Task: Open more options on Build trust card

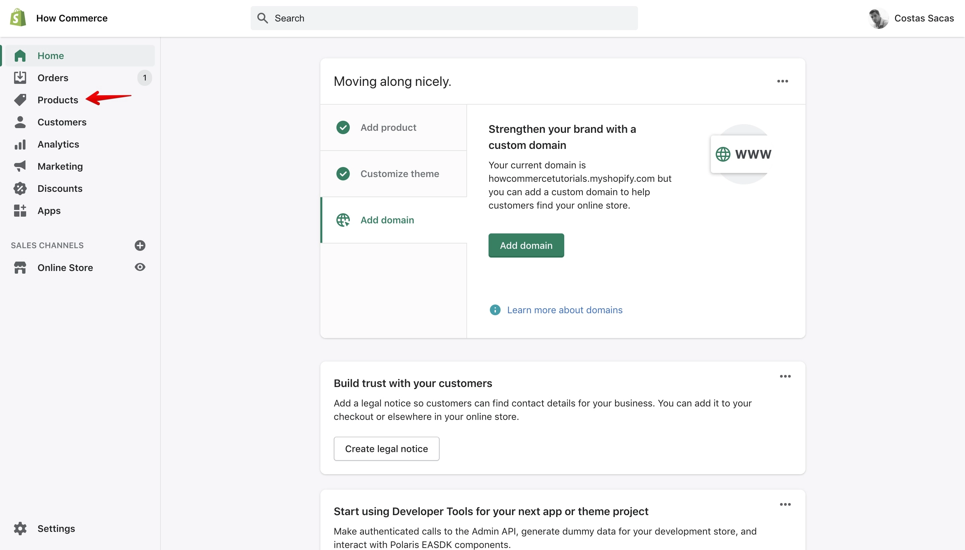Action: (785, 376)
